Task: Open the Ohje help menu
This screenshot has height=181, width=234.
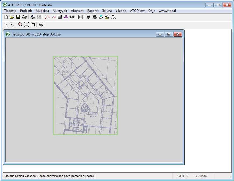Action: coord(152,11)
